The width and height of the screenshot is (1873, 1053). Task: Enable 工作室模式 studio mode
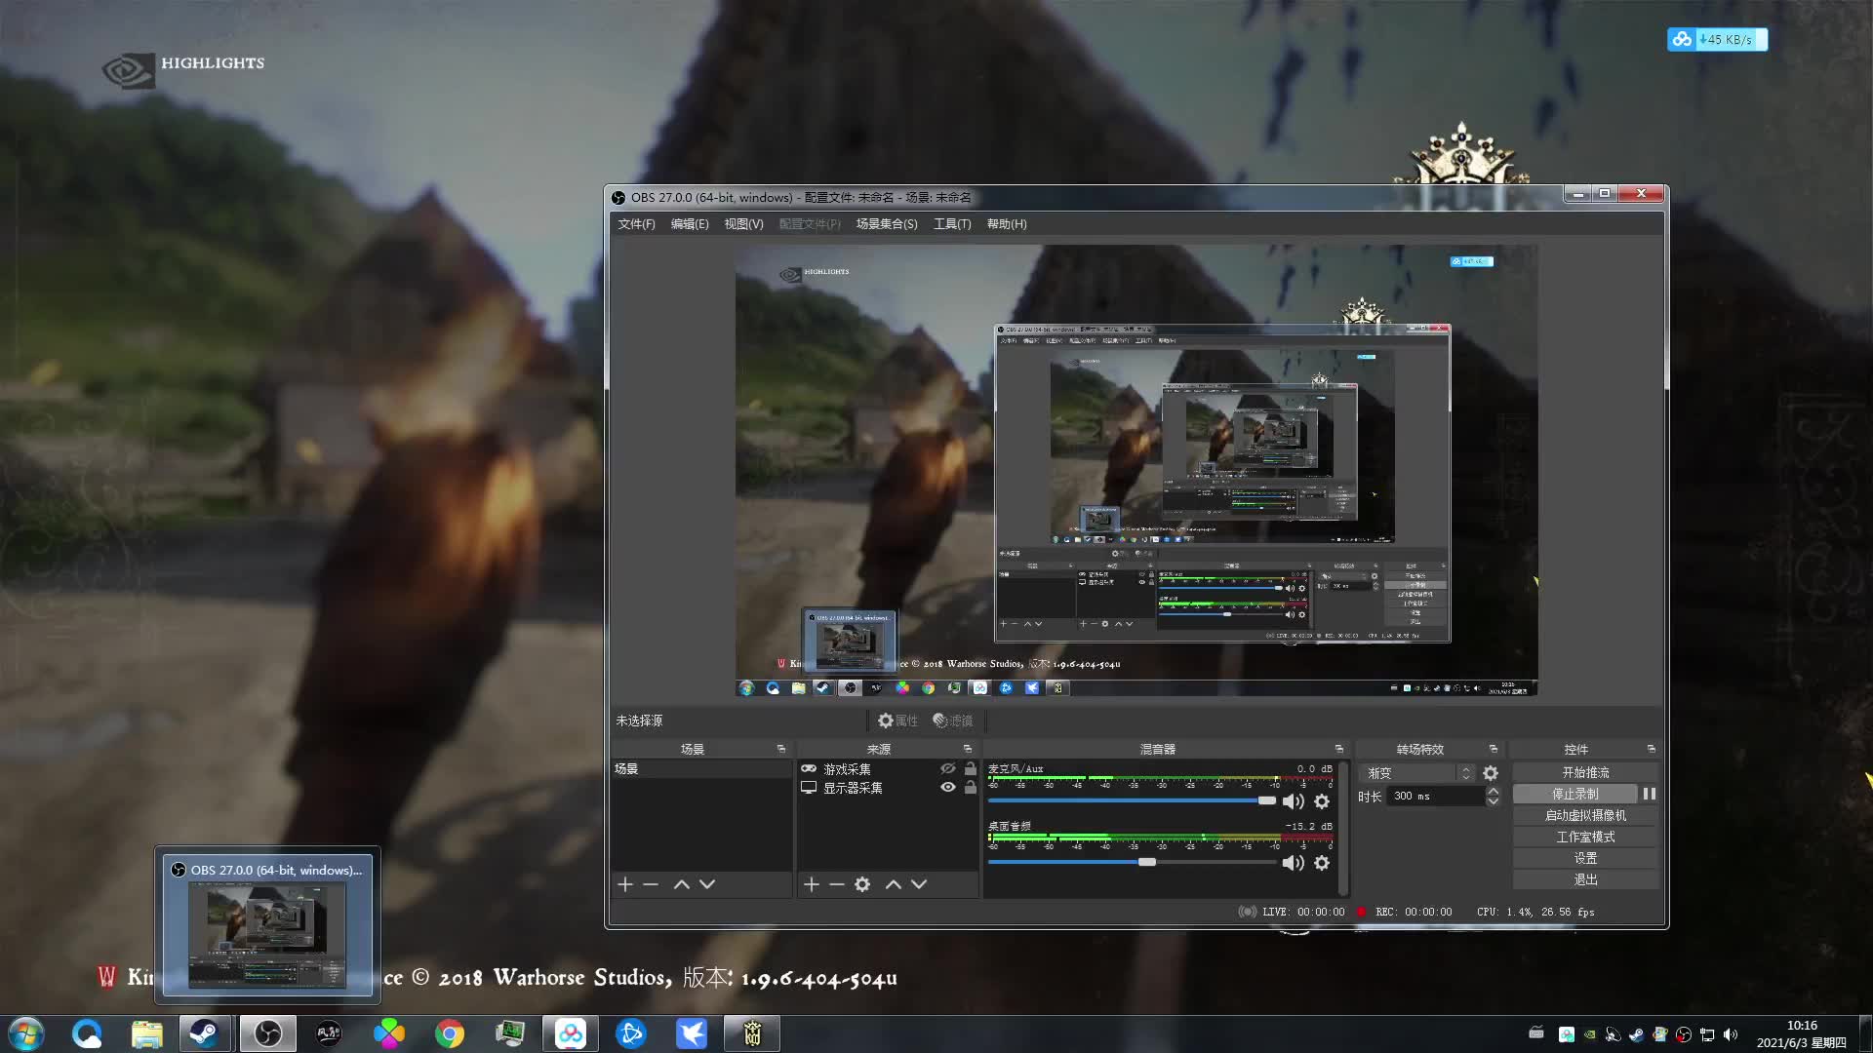pos(1585,837)
